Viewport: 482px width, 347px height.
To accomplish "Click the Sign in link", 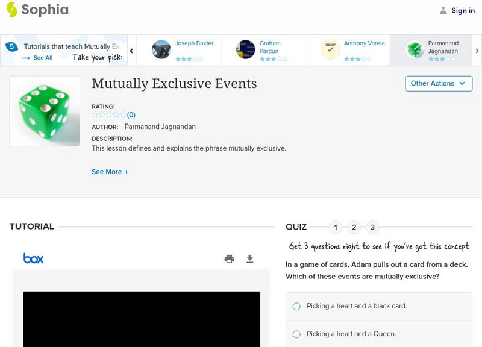I will click(463, 11).
